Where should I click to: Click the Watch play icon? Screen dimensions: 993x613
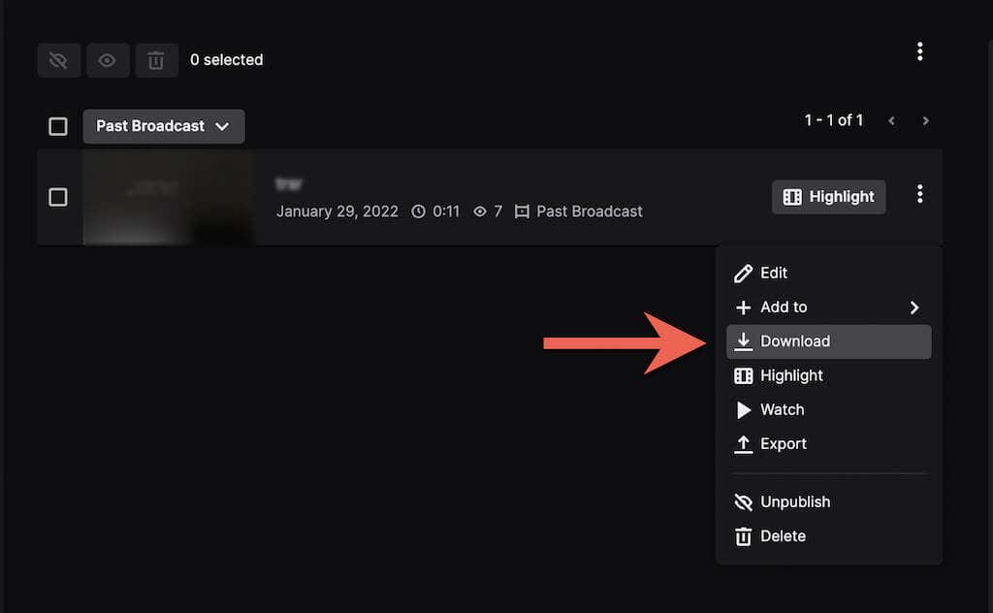(x=743, y=409)
